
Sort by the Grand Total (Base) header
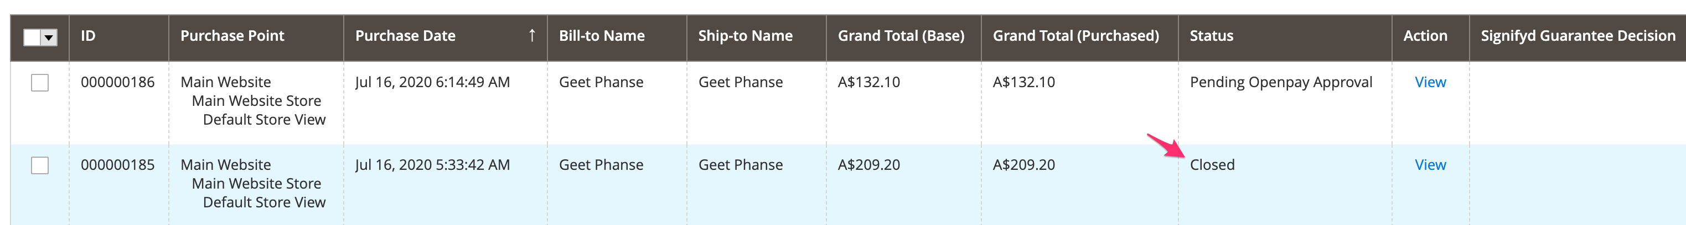click(901, 36)
